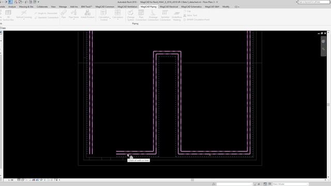Switch to the MagiCAD Ventilation tab

127,7
